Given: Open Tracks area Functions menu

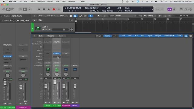Looking at the screenshot, I should pos(52,16).
